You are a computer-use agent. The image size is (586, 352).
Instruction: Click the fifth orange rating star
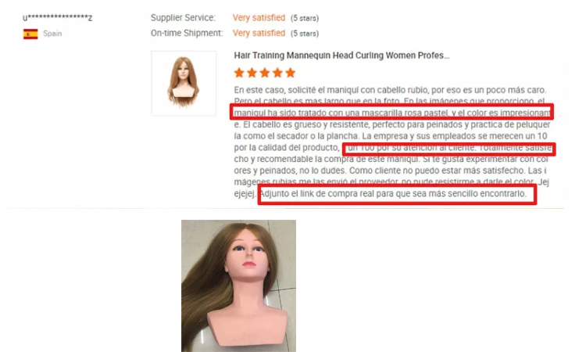point(291,73)
